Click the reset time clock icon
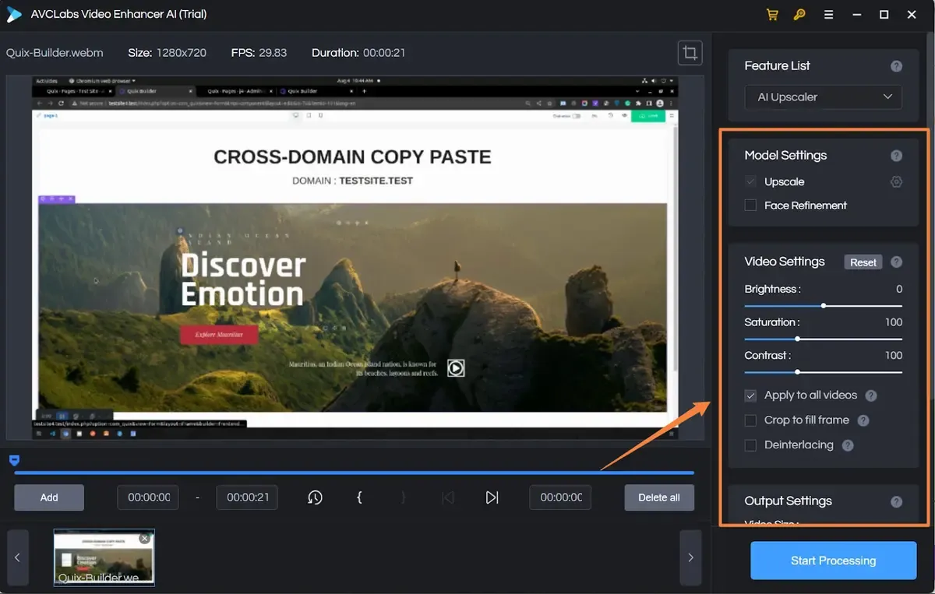 pos(315,497)
